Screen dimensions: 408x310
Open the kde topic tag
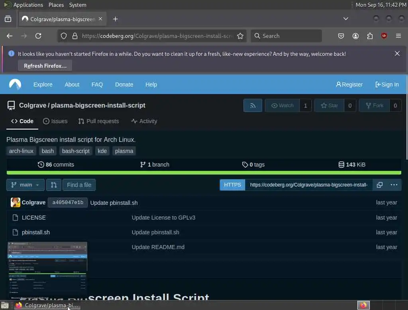102,151
